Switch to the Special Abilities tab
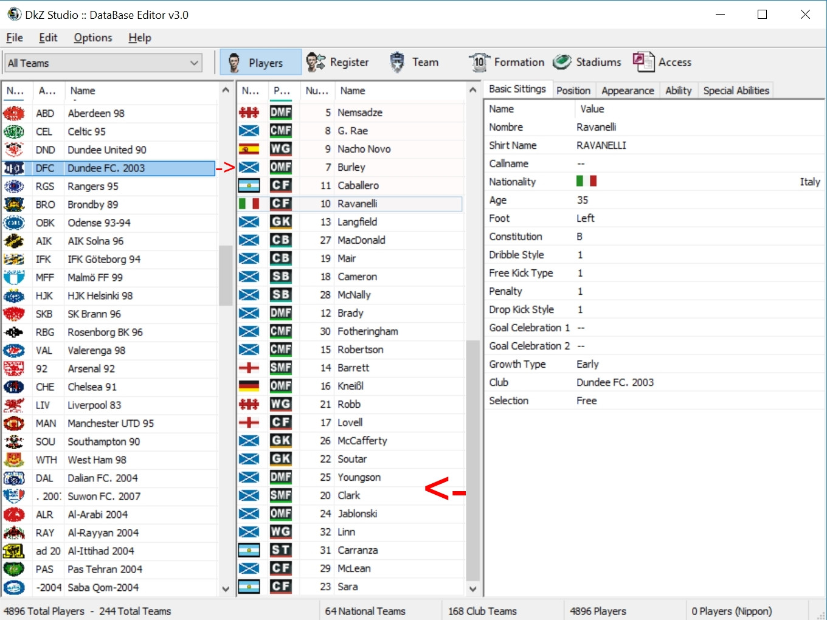 (736, 91)
